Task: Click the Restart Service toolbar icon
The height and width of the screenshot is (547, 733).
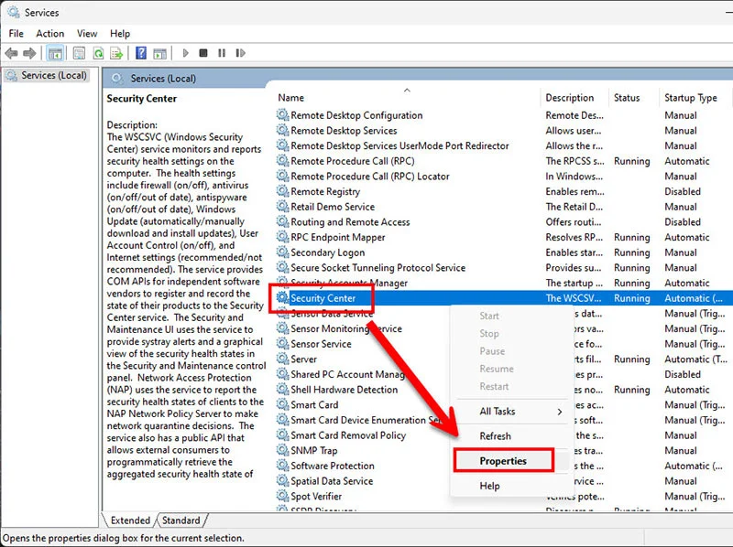Action: click(240, 53)
